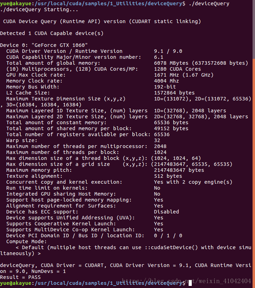This screenshot has height=288, width=255.
Task: Click the "Disabled" ECC support value
Action: click(x=167, y=212)
